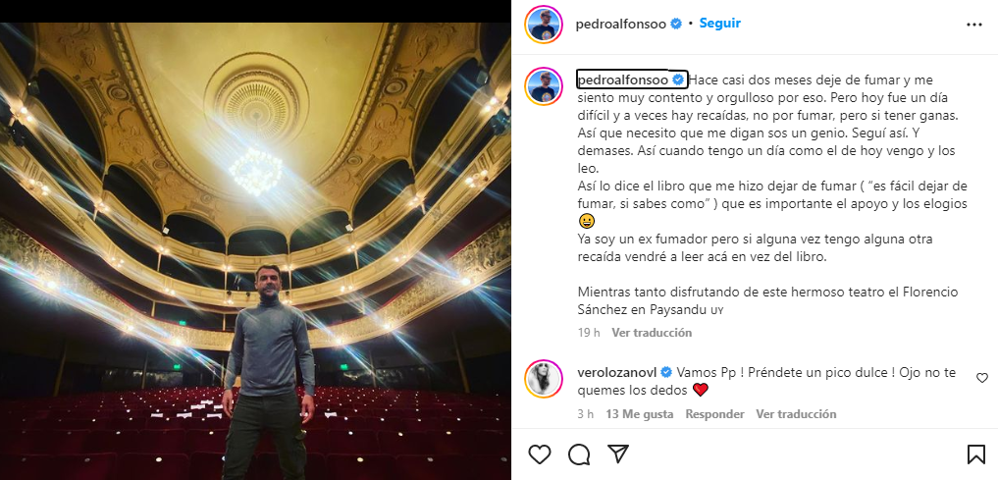Open comment field via speech bubble icon
The width and height of the screenshot is (998, 480).
point(579,453)
